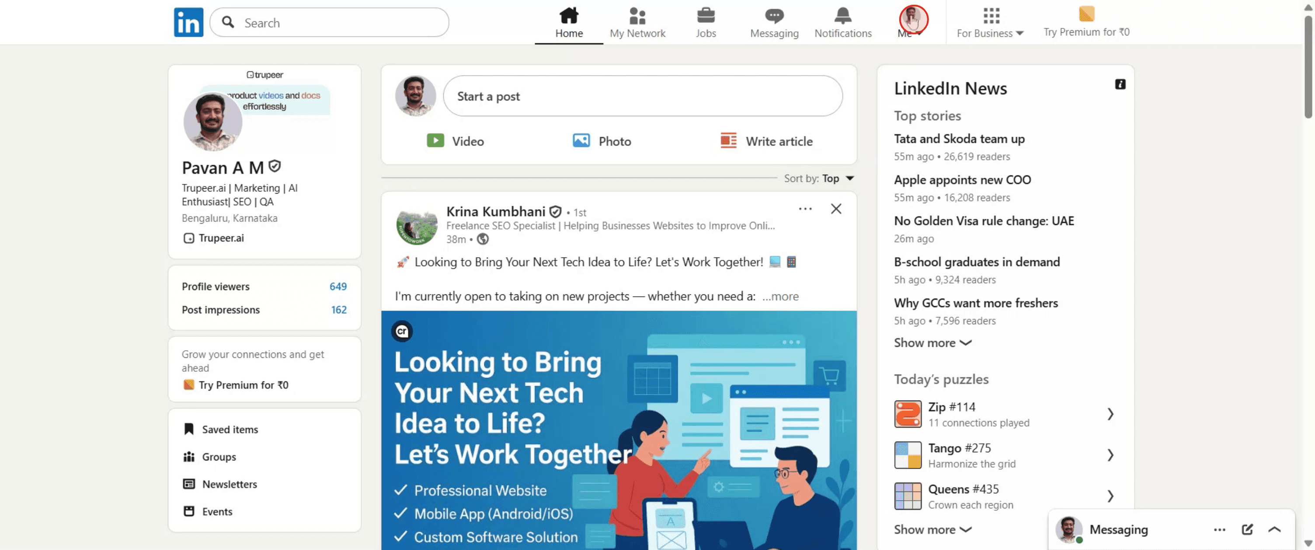Viewport: 1315px width, 550px height.
Task: Expand Show more under Top stories
Action: coord(932,342)
